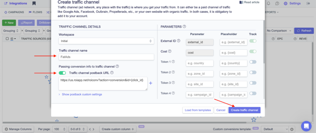The height and width of the screenshot is (133, 316).
Task: Click the bookmark icon beside Integrations
Action: pyautogui.click(x=34, y=3)
